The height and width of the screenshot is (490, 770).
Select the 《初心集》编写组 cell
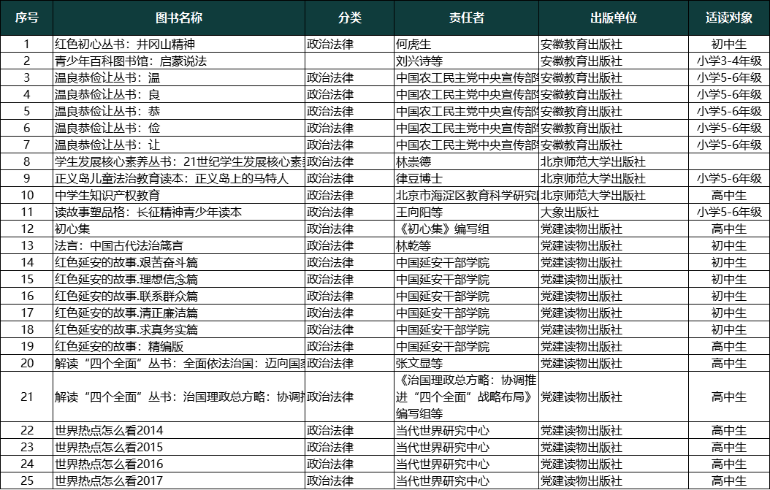tap(435, 229)
